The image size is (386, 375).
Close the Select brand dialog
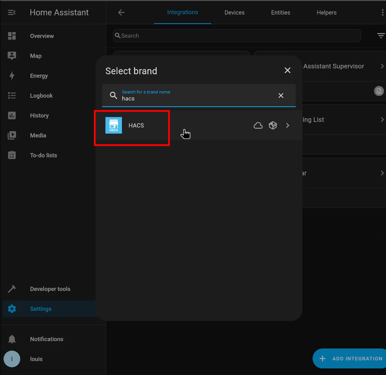point(287,70)
